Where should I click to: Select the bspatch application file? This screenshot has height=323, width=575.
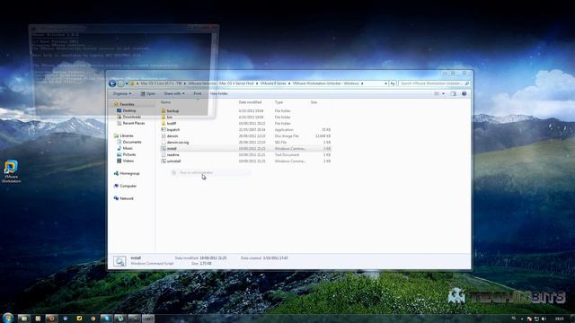[x=173, y=129]
